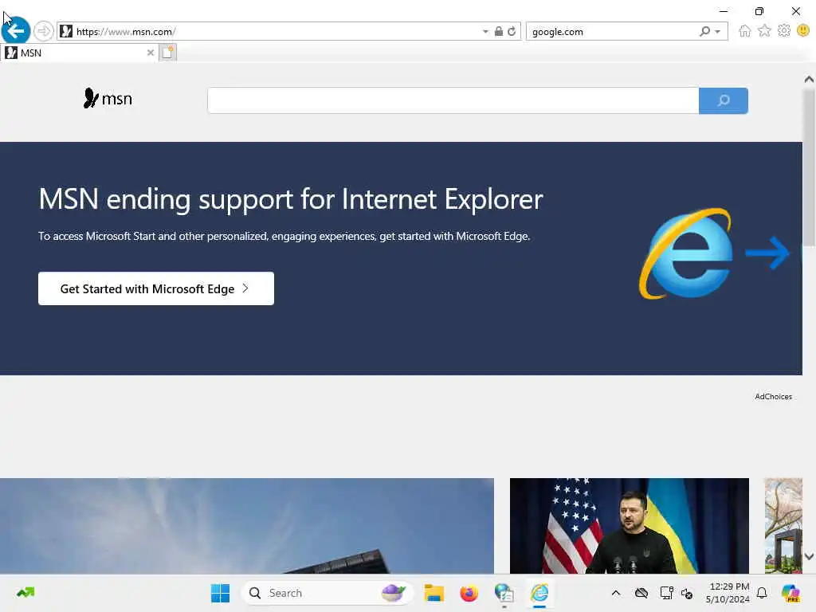Image resolution: width=816 pixels, height=612 pixels.
Task: Open the green stocks widget icon on taskbar
Action: 25,593
